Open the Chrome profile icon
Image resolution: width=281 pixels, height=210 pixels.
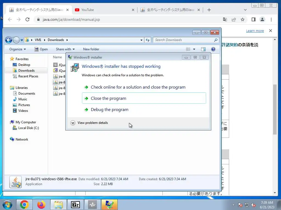tap(262, 19)
